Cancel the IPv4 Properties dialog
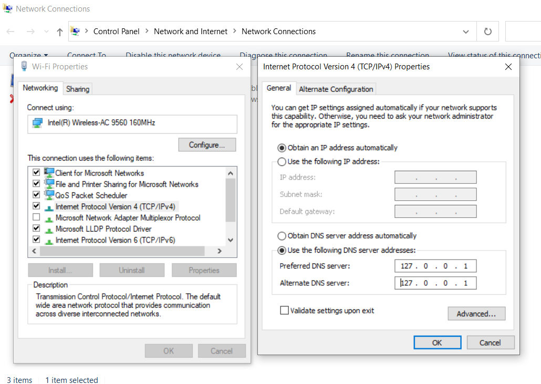Viewport: 541px width, 384px height. 490,343
